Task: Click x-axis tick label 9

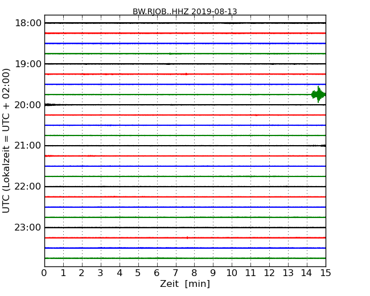Action: 213,273
